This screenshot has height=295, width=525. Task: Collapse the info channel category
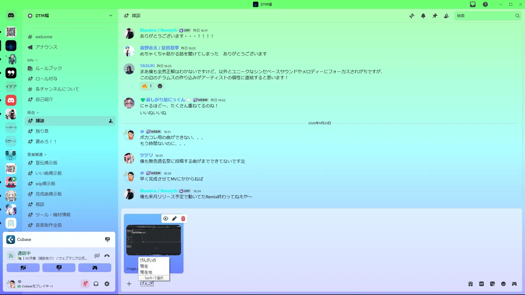[32, 60]
